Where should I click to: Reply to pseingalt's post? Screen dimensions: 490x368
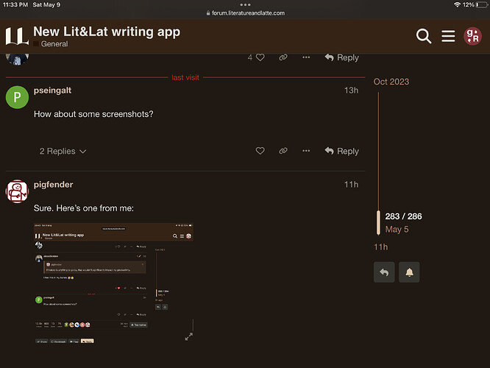(342, 151)
